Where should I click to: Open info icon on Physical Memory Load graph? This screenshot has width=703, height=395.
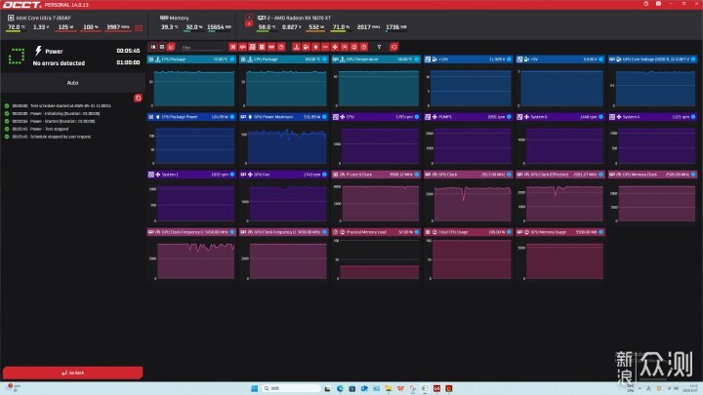[x=417, y=232]
